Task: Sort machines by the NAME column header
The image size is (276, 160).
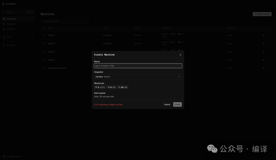Action: 51,28
